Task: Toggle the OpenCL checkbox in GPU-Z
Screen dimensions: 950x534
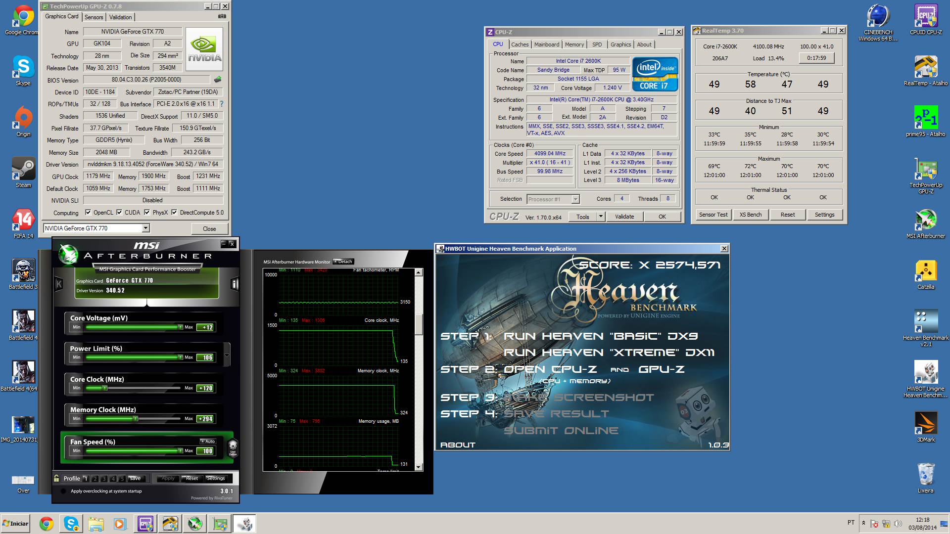Action: point(88,213)
